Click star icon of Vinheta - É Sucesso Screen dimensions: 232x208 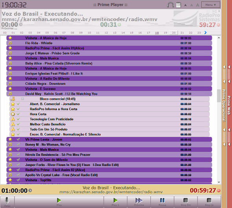pos(10,88)
